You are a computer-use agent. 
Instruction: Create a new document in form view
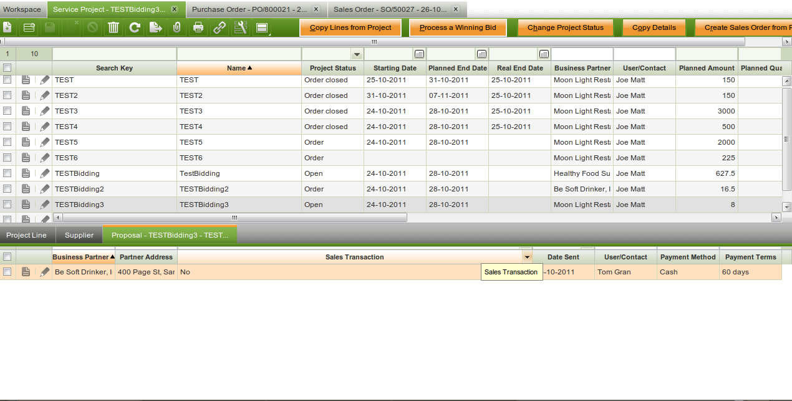point(7,27)
